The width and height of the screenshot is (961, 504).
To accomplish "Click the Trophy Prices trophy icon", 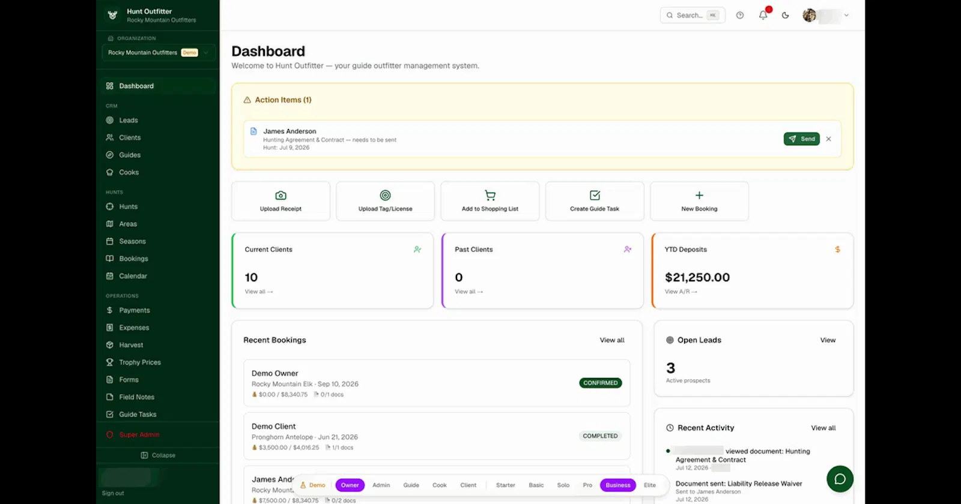I will click(110, 362).
